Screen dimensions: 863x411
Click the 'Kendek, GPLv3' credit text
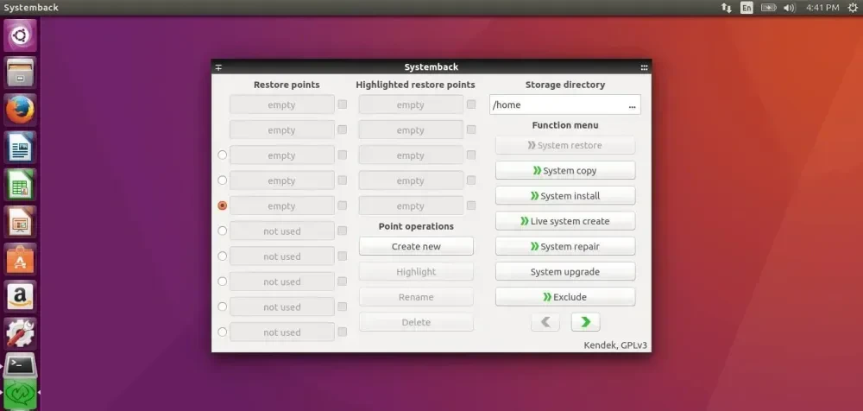click(615, 345)
